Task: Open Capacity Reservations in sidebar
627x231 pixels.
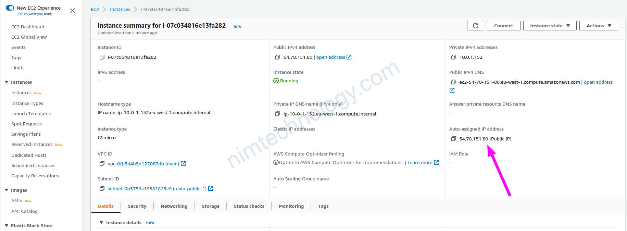Action: [x=35, y=176]
